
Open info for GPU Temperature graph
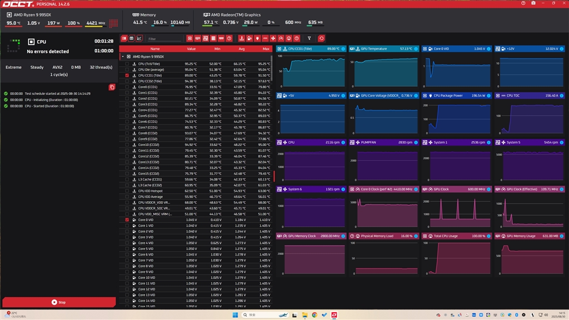tap(416, 49)
